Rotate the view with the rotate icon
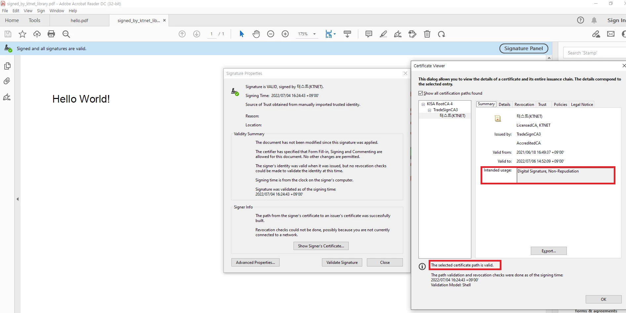Screen dimensions: 626x313 (x=442, y=34)
